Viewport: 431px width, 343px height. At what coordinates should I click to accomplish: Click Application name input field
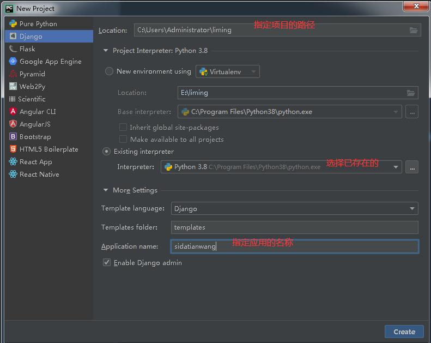pos(294,246)
